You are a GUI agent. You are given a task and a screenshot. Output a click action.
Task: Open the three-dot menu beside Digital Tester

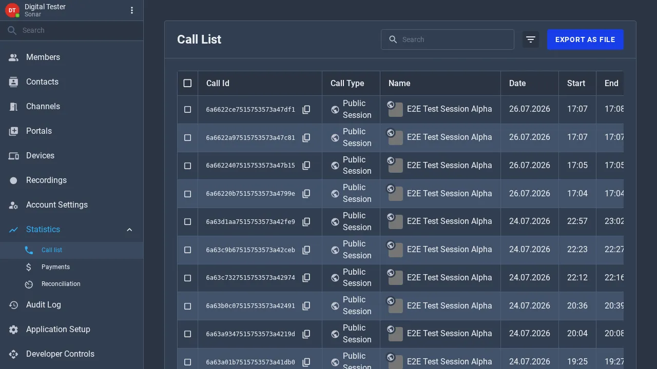[x=132, y=10]
